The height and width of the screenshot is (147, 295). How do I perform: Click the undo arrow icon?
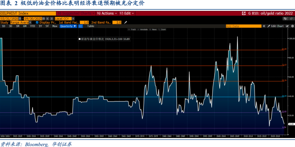(x=285, y=19)
